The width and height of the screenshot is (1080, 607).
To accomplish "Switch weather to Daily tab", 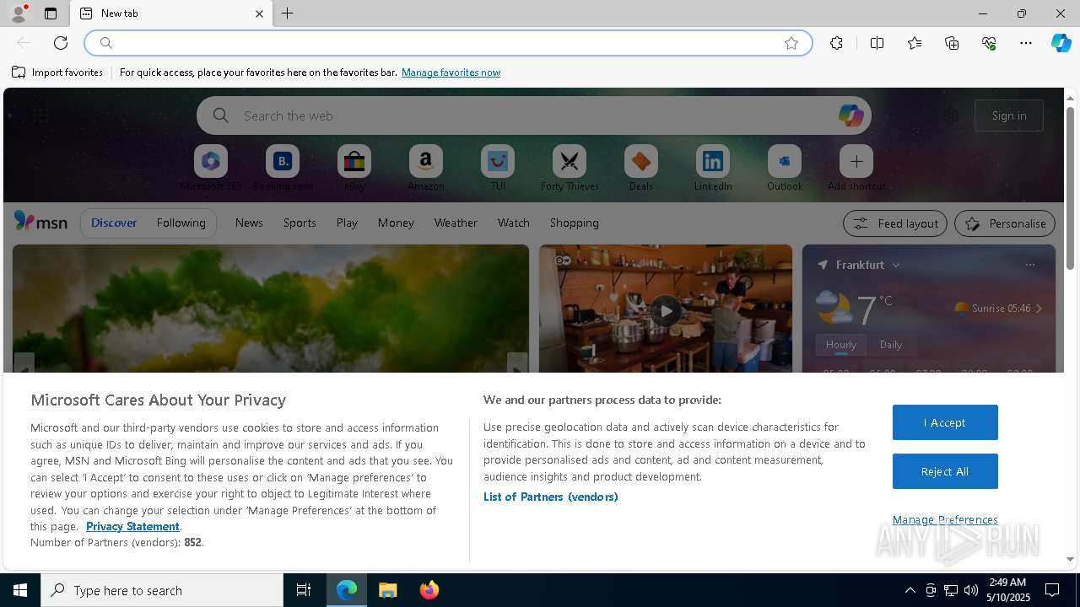I will point(891,345).
